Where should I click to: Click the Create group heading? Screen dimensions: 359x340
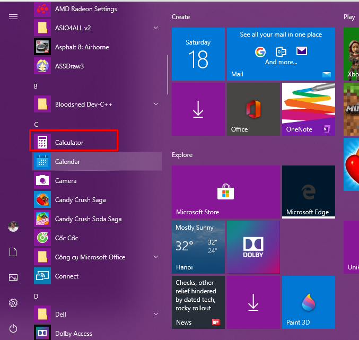[x=181, y=17]
